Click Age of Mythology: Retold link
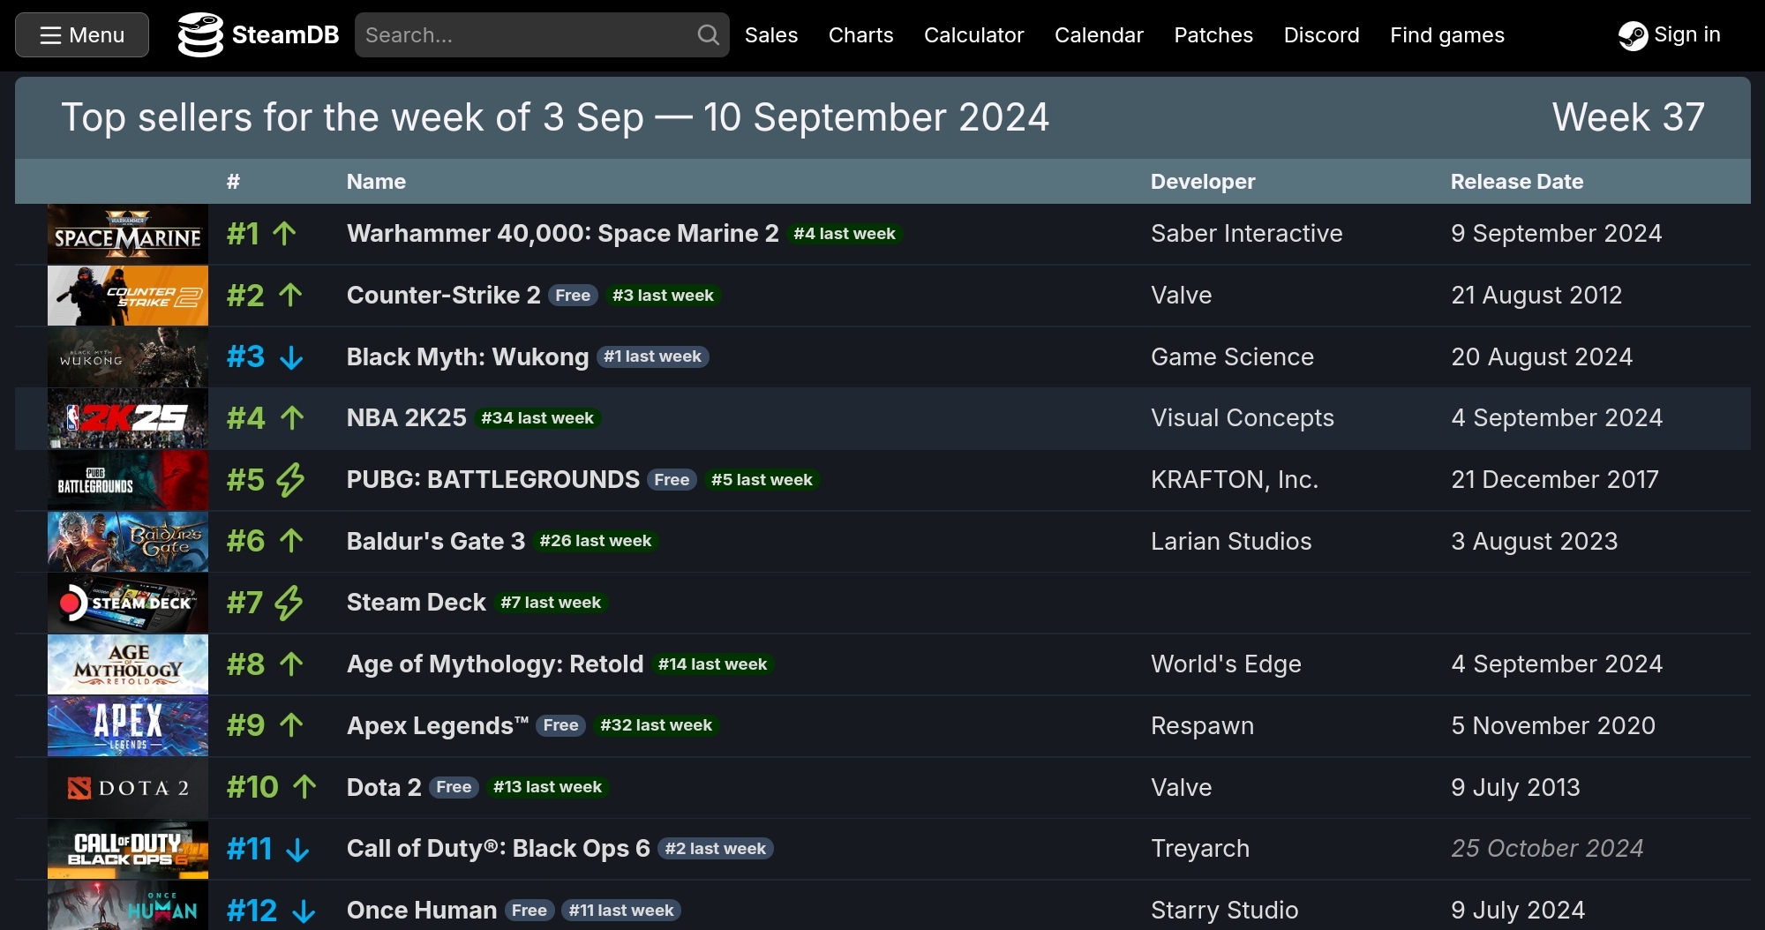Image resolution: width=1765 pixels, height=930 pixels. click(495, 664)
